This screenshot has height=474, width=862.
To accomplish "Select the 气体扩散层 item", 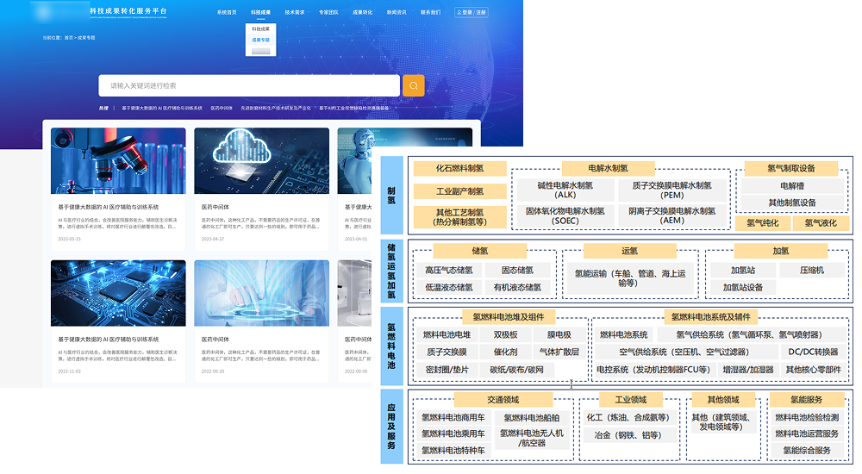I will click(x=559, y=352).
